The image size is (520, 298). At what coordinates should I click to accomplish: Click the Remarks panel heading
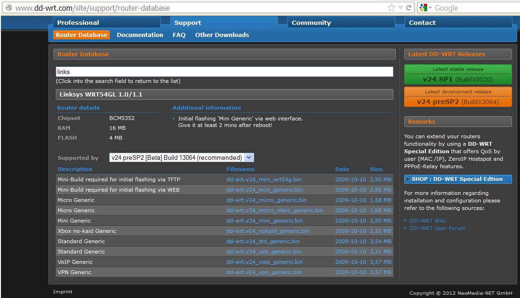pos(458,122)
